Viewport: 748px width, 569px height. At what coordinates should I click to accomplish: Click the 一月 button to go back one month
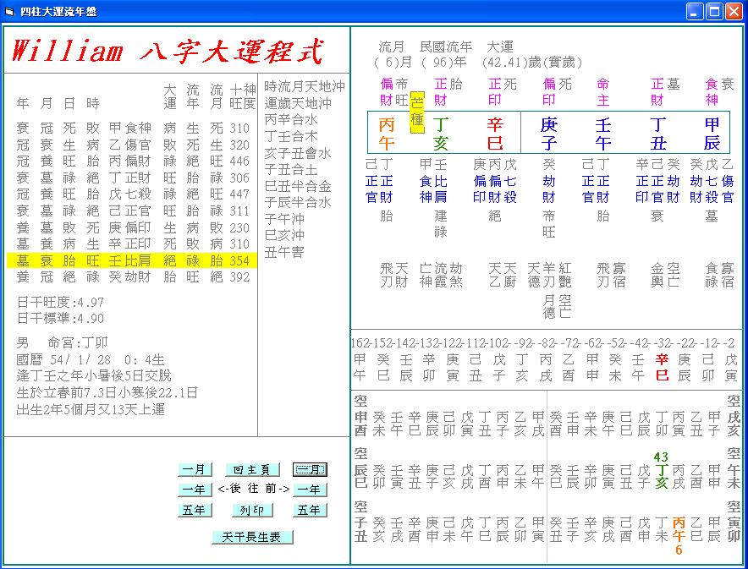pos(195,469)
